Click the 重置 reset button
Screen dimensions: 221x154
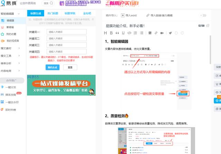pyautogui.click(x=70, y=67)
